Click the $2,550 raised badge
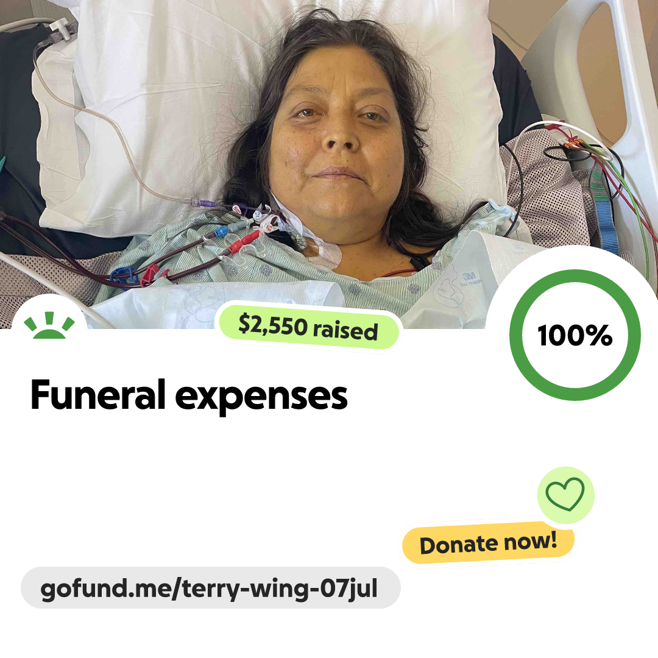Viewport: 658px width, 658px height. 308,327
